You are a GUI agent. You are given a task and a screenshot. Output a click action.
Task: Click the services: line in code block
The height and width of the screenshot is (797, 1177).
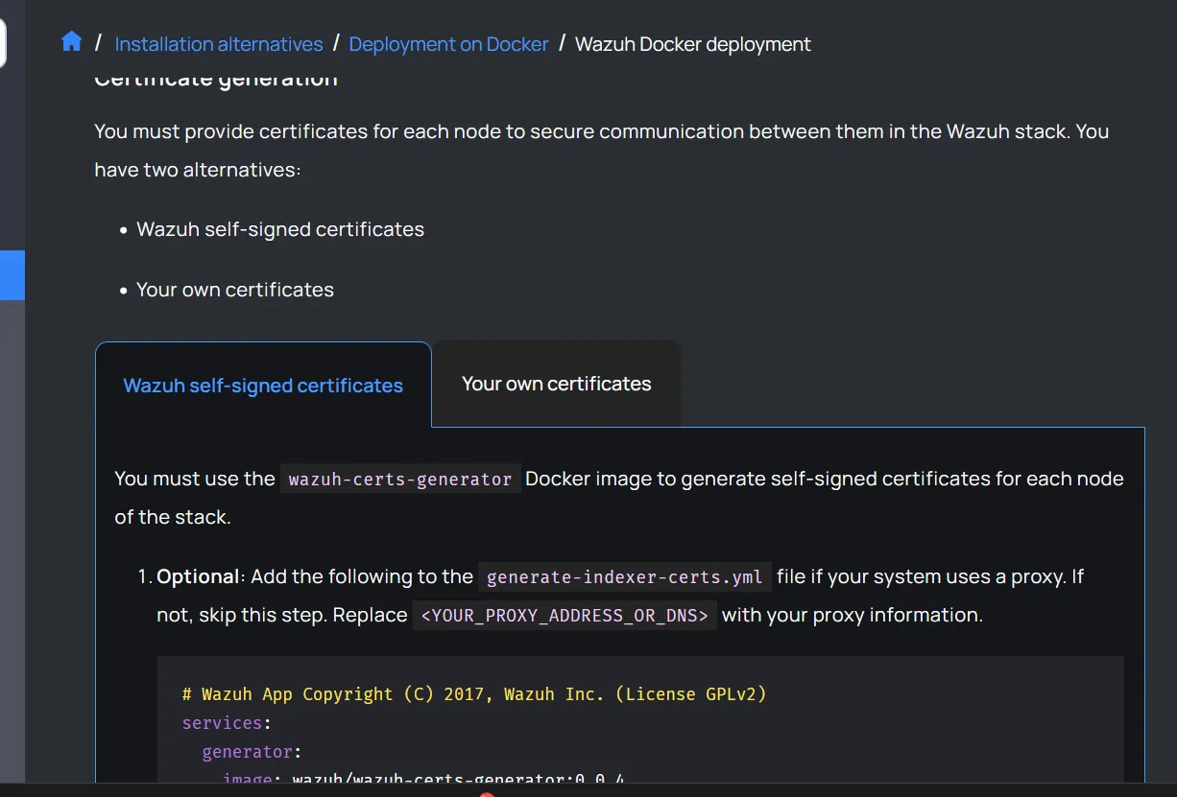coord(227,722)
